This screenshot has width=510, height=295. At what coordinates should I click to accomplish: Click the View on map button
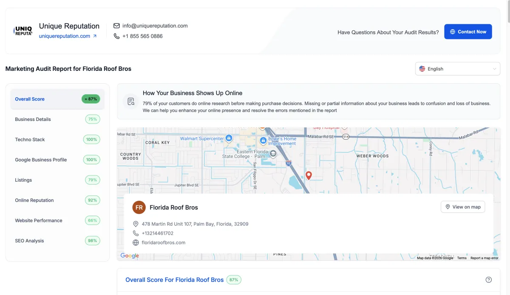tap(463, 207)
